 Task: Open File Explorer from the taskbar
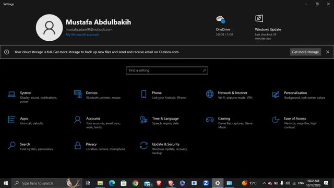tap(100, 183)
